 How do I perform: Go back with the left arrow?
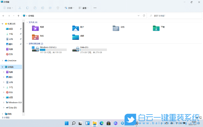click(3, 16)
